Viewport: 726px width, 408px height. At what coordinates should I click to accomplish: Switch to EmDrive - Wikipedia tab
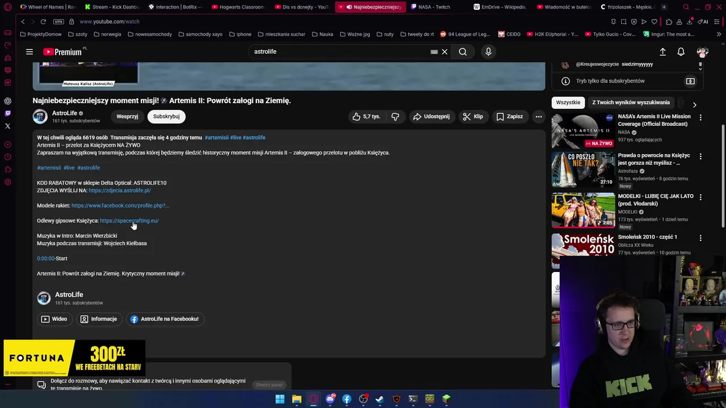[x=500, y=7]
